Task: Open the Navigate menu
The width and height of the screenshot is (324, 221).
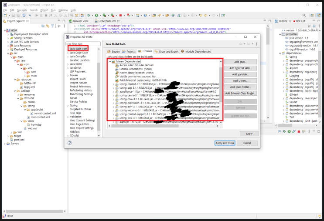Action: click(22, 10)
